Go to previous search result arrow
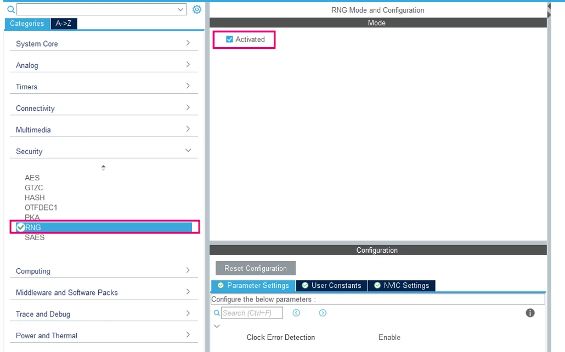The image size is (565, 352). (x=296, y=313)
